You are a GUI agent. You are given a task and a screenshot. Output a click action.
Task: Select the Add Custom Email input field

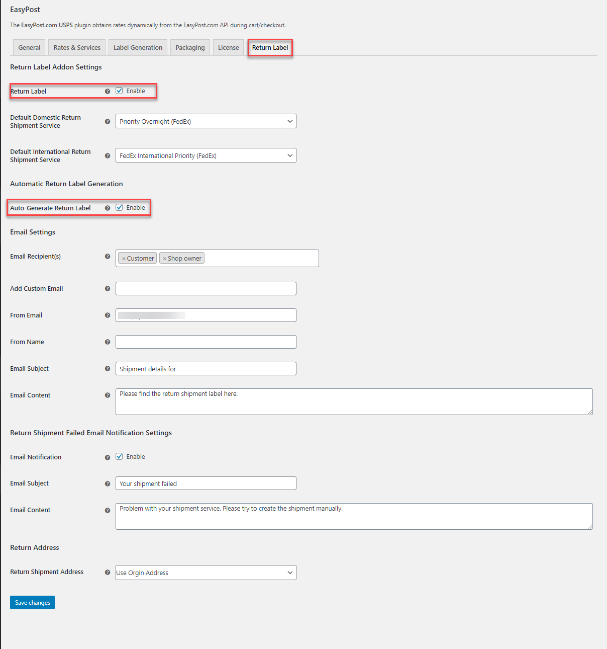point(206,288)
